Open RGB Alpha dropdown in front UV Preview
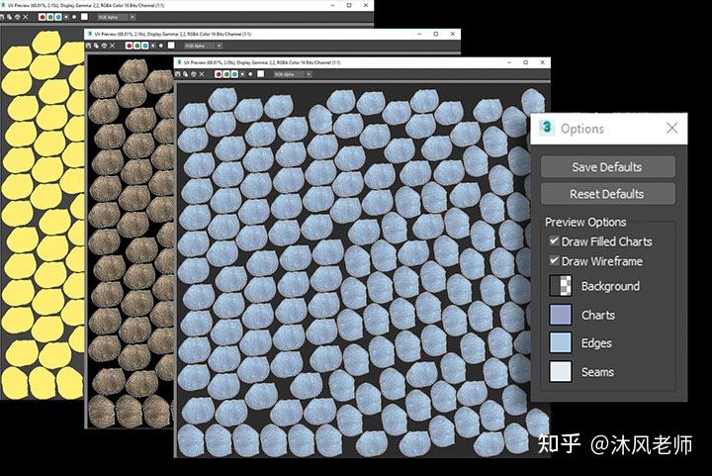The width and height of the screenshot is (712, 476). tap(293, 74)
